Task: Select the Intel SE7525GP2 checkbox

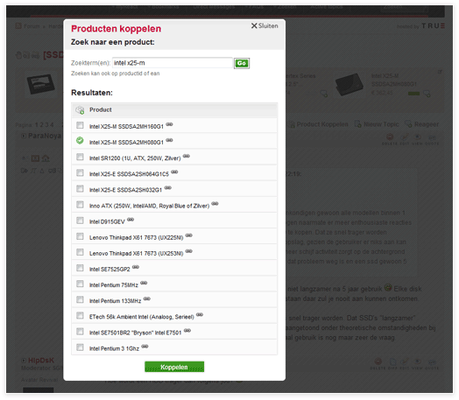Action: (x=80, y=268)
